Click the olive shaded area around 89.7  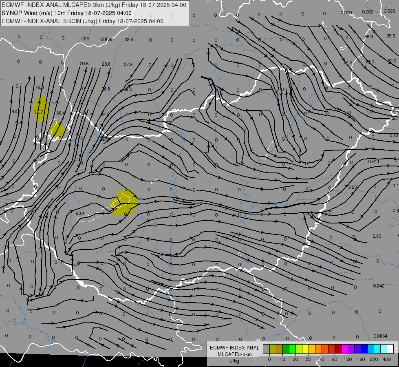41,109
